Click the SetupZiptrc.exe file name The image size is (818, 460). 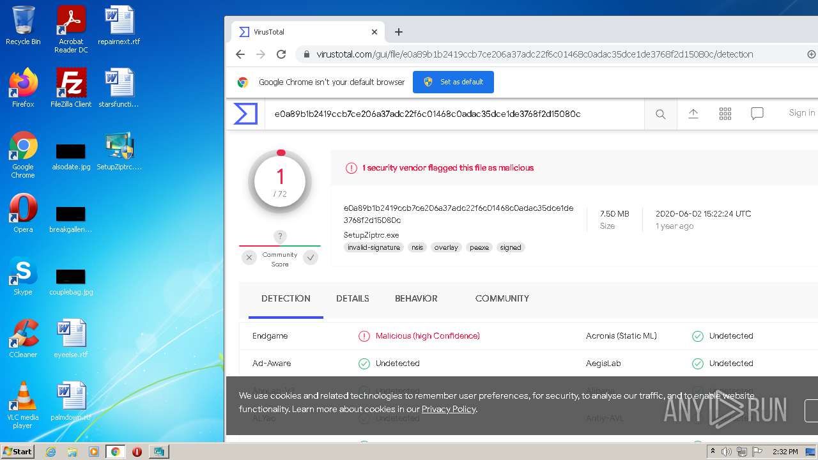click(371, 235)
